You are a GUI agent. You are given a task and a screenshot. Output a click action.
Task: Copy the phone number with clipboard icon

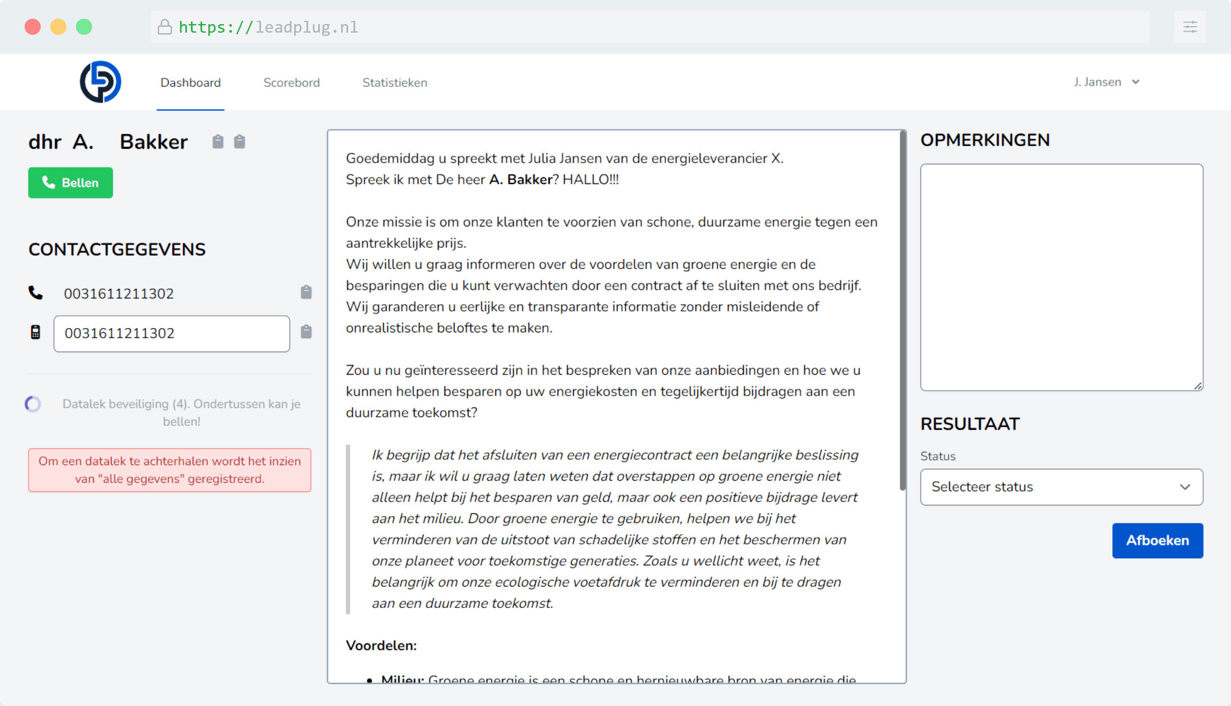tap(306, 292)
